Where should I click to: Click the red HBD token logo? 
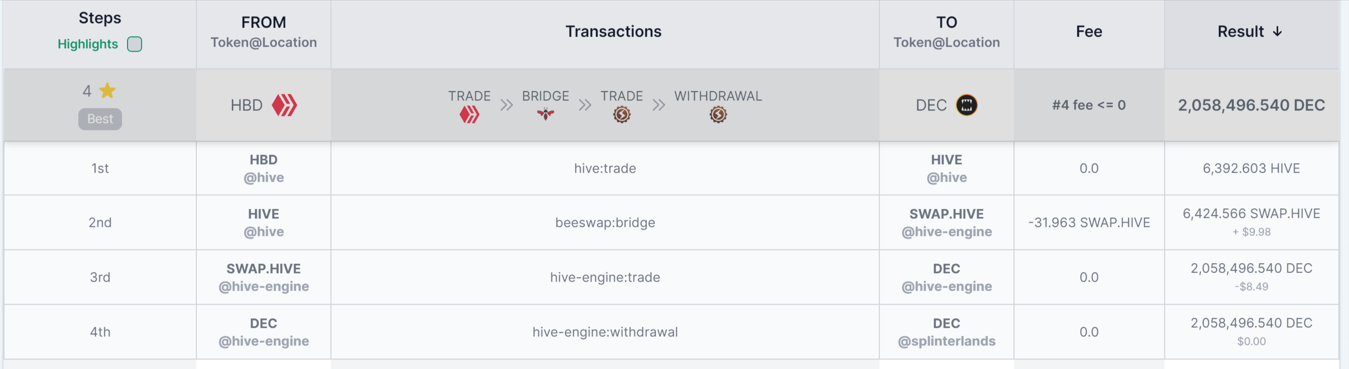coord(284,105)
